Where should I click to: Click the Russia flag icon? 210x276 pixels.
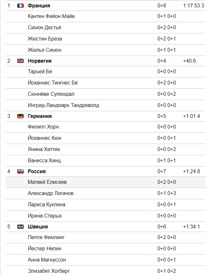(x=20, y=172)
